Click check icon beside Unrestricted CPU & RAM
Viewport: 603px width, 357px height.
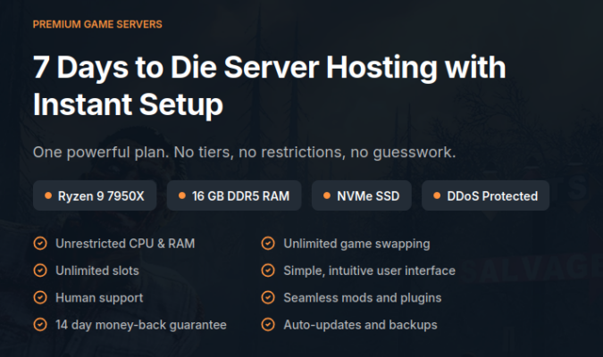click(x=40, y=244)
